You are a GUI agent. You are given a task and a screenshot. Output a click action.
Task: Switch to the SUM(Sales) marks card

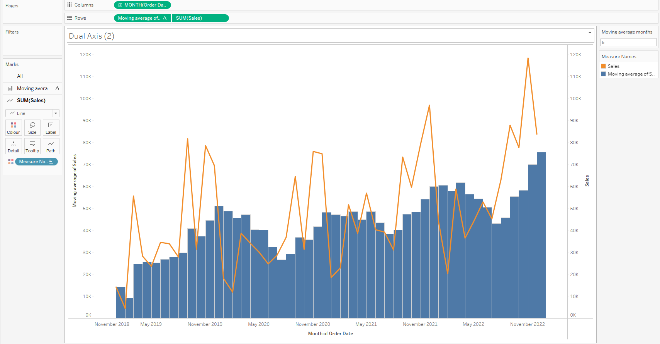(32, 101)
